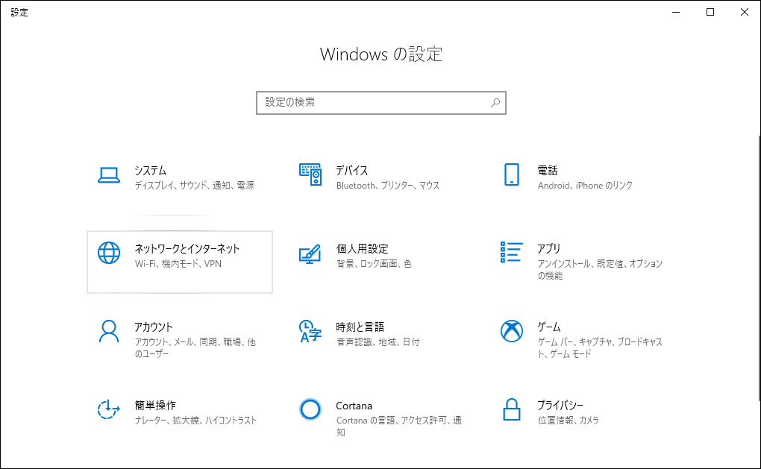Open the アプリ list icon
Screen dimensions: 761x469
tap(512, 252)
